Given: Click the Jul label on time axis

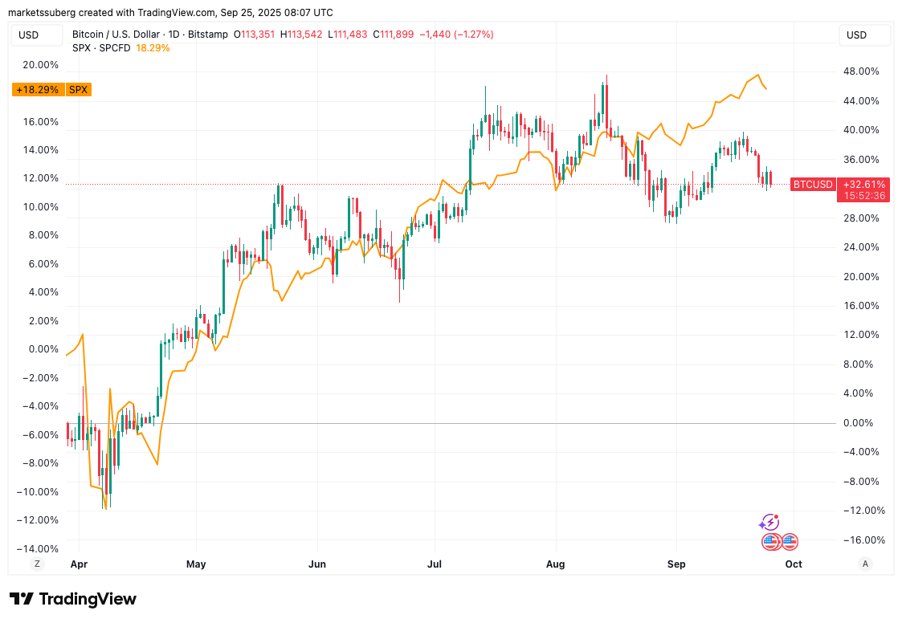Looking at the screenshot, I should click(x=435, y=564).
